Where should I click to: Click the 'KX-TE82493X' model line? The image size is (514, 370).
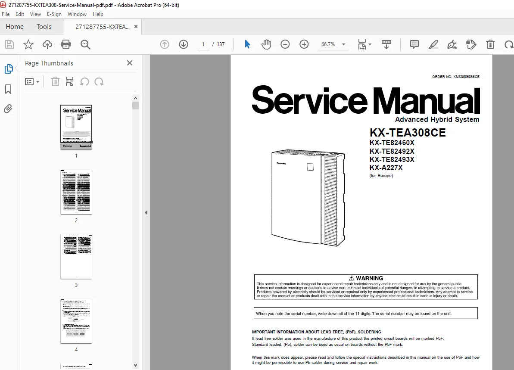coord(392,160)
